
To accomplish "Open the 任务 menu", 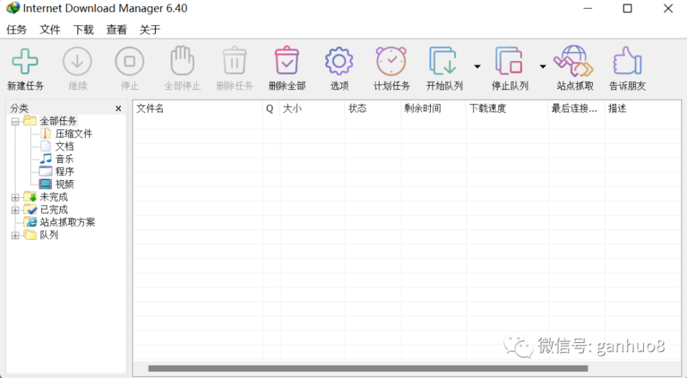I will pos(16,30).
